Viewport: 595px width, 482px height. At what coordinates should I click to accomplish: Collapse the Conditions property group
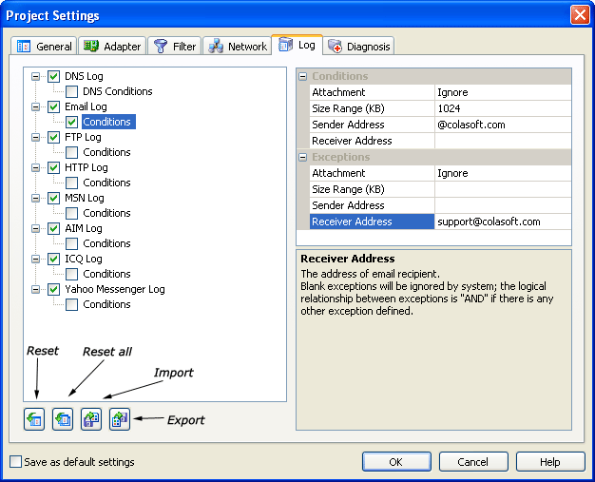[x=303, y=76]
